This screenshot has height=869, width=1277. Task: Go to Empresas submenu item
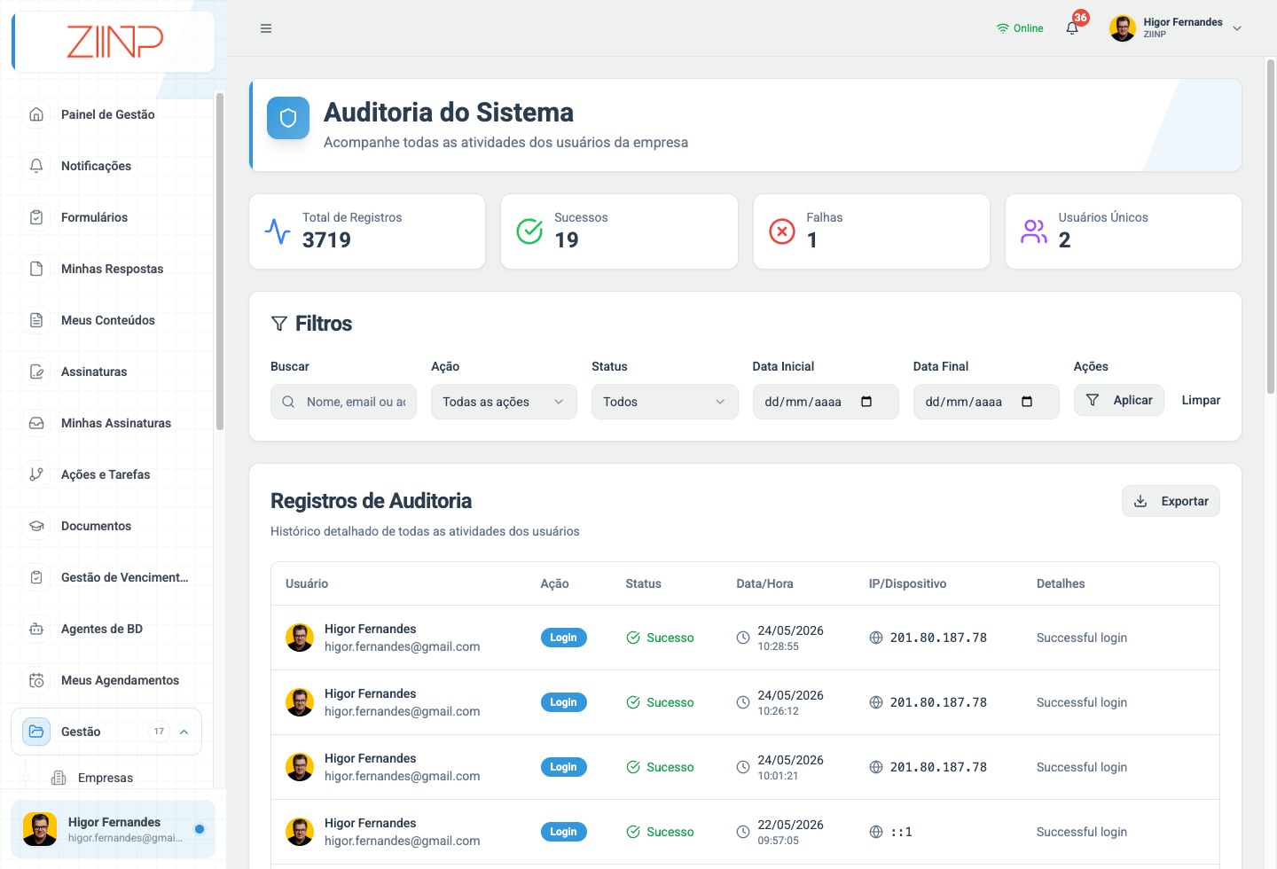click(x=105, y=778)
